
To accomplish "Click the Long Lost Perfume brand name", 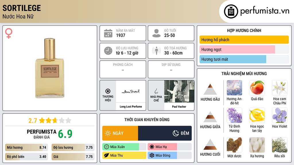I will pyautogui.click(x=131, y=107).
